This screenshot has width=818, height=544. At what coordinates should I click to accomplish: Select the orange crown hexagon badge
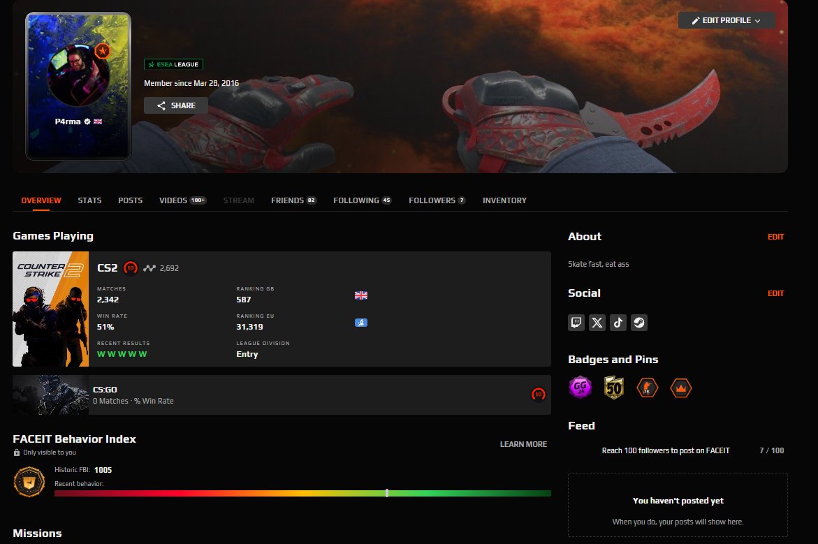681,388
